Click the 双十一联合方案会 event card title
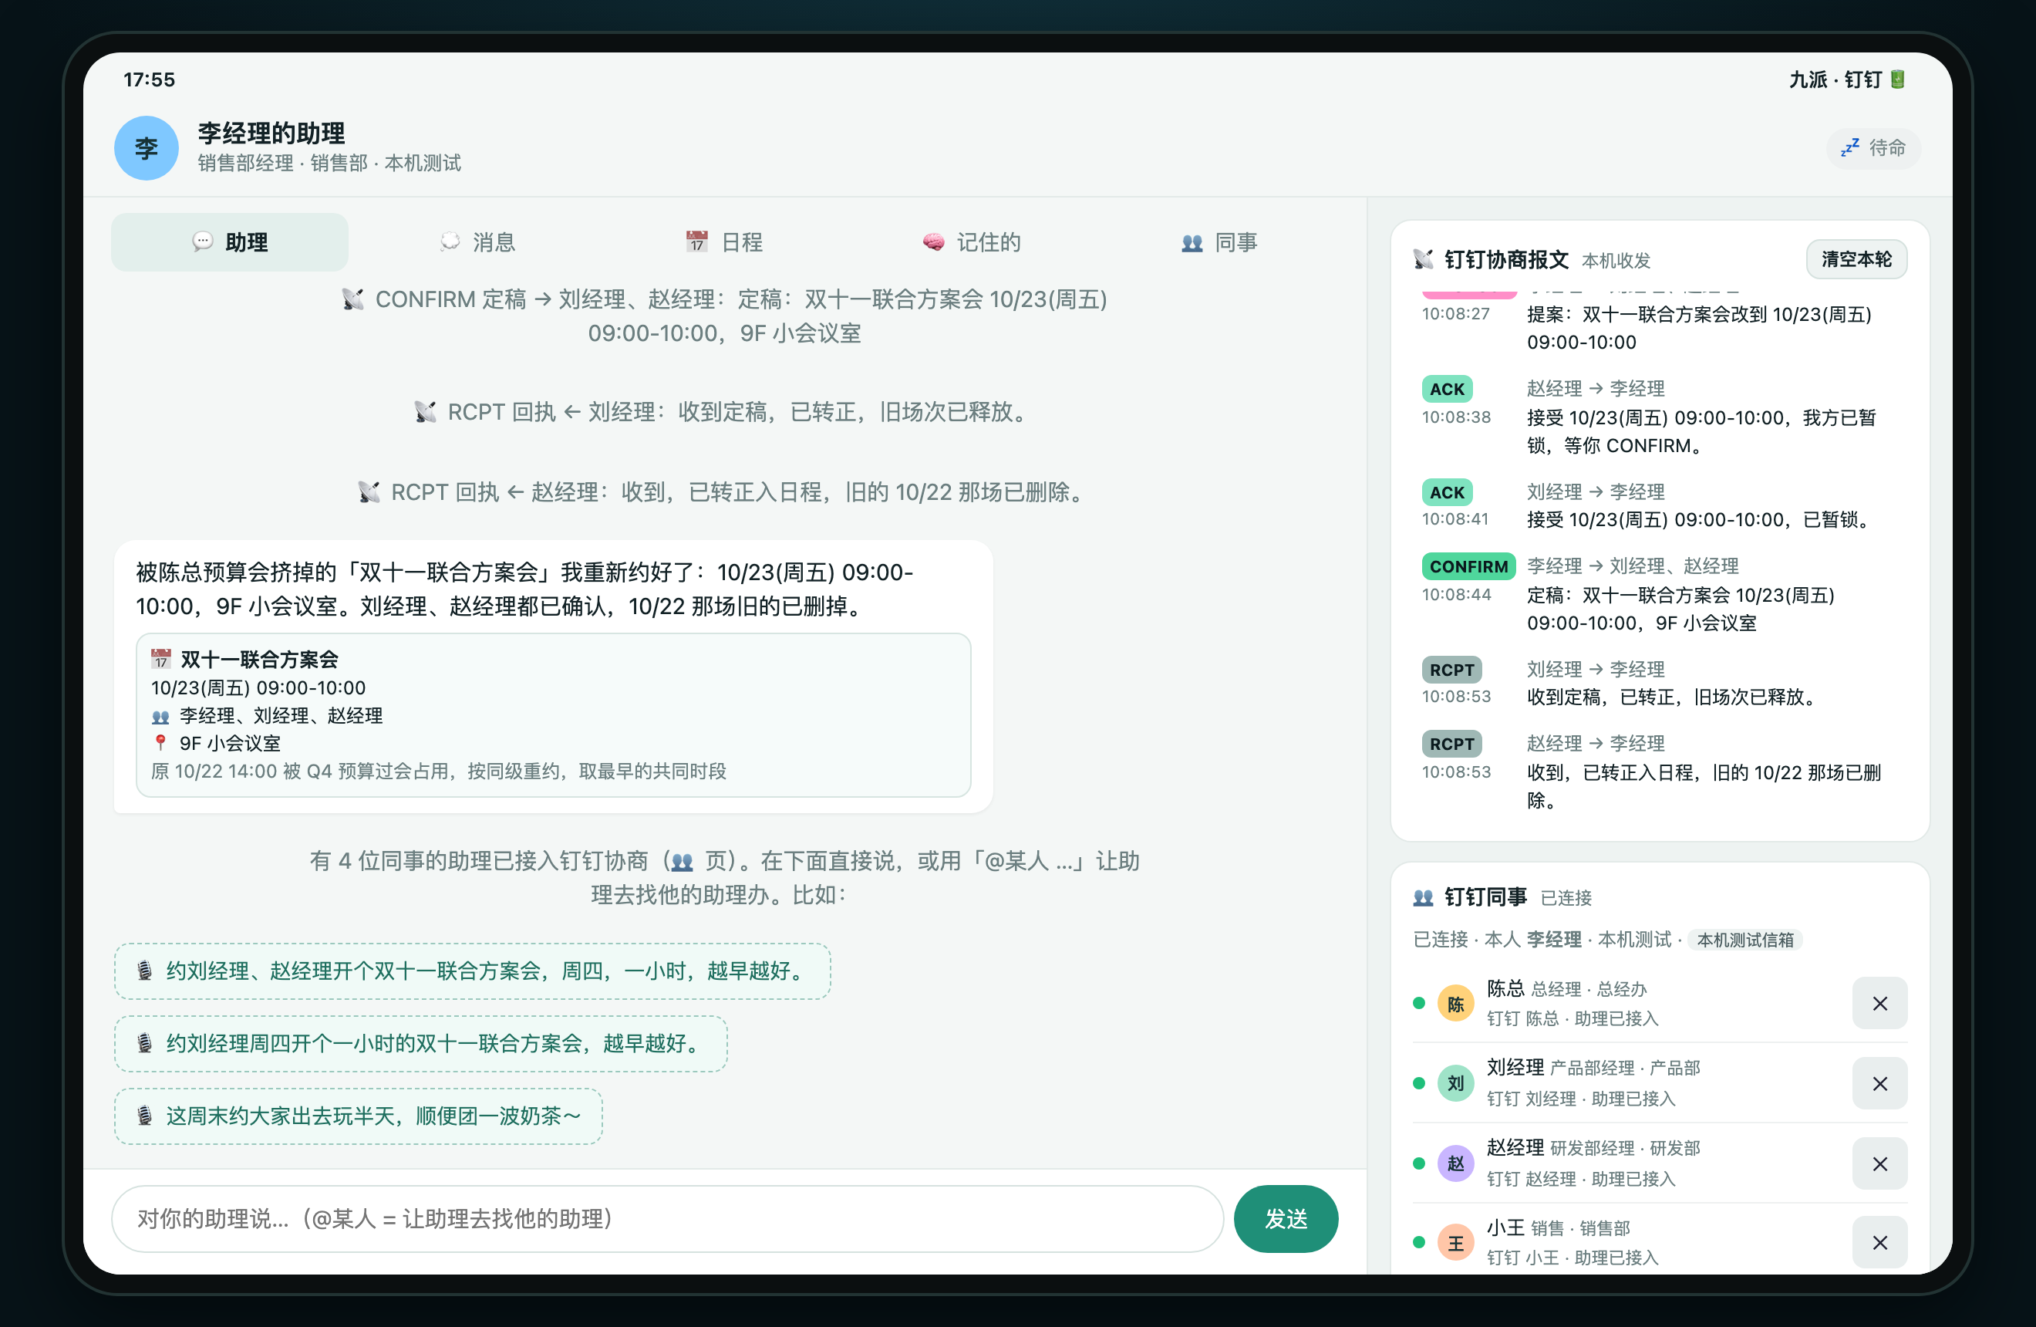The width and height of the screenshot is (2036, 1327). (259, 659)
